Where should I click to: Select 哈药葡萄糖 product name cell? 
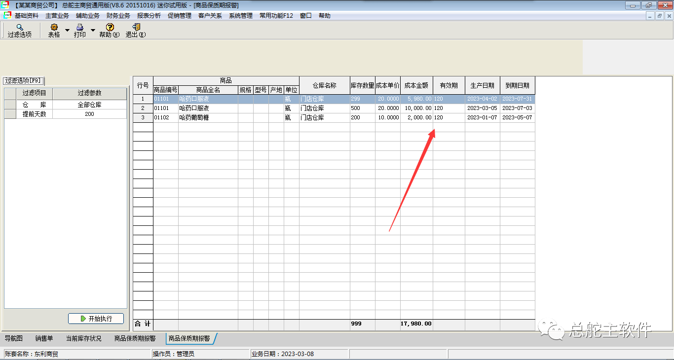(208, 118)
